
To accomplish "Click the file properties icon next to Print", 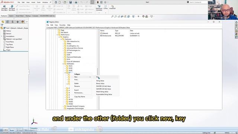I will 102,2.
